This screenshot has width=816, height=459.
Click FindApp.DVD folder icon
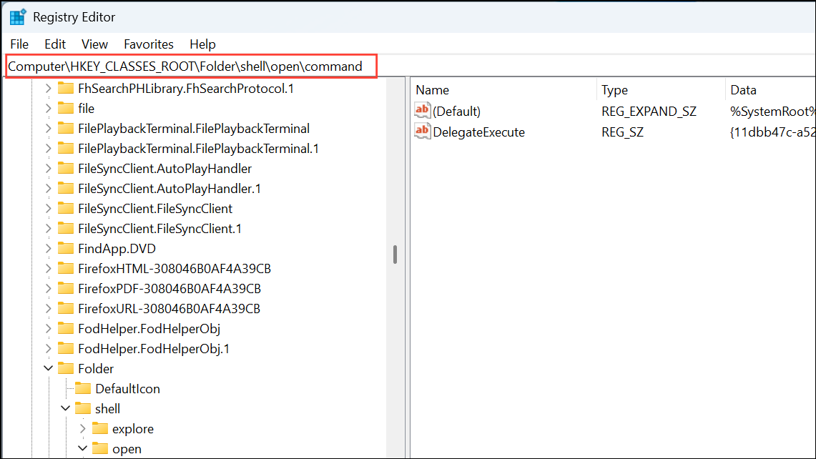[66, 249]
